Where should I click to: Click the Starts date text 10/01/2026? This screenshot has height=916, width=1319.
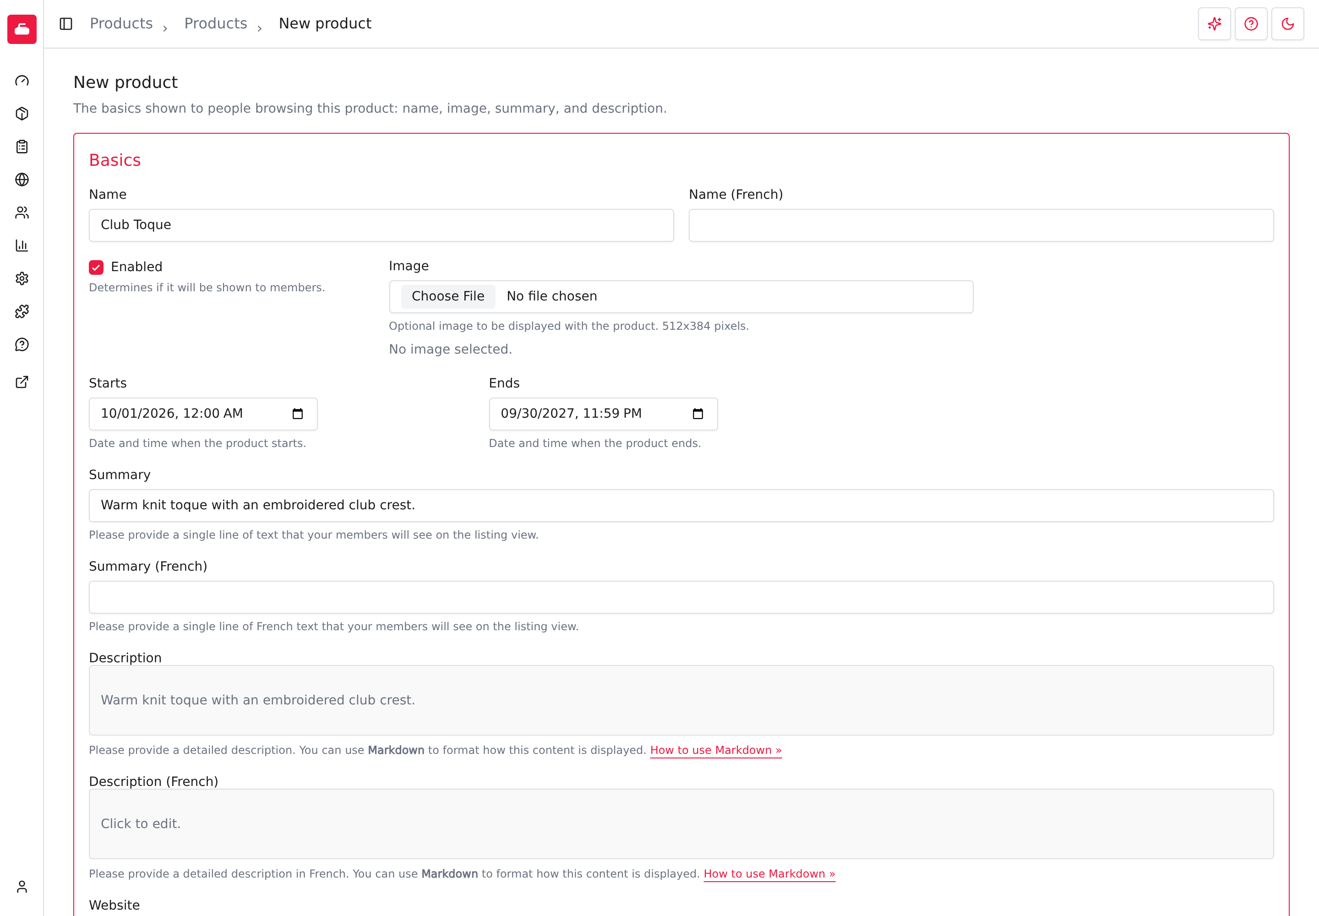[x=138, y=414]
